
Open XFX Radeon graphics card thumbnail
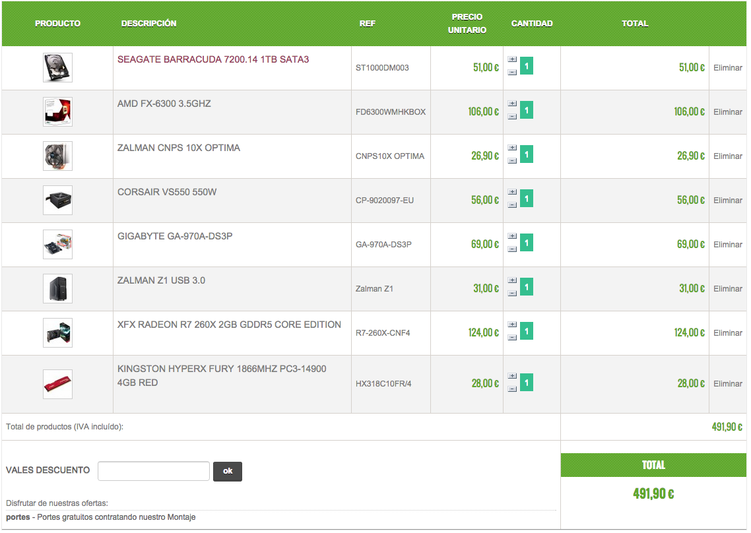coord(57,333)
